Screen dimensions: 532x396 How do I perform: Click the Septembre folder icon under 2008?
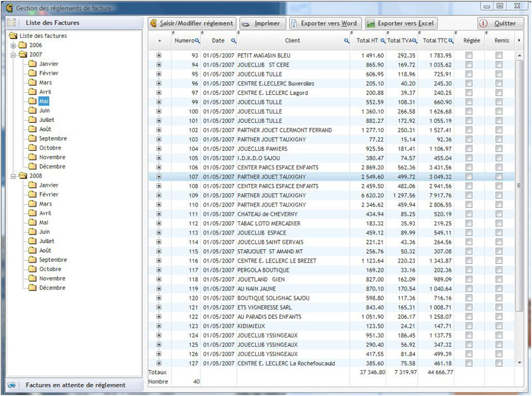point(33,260)
